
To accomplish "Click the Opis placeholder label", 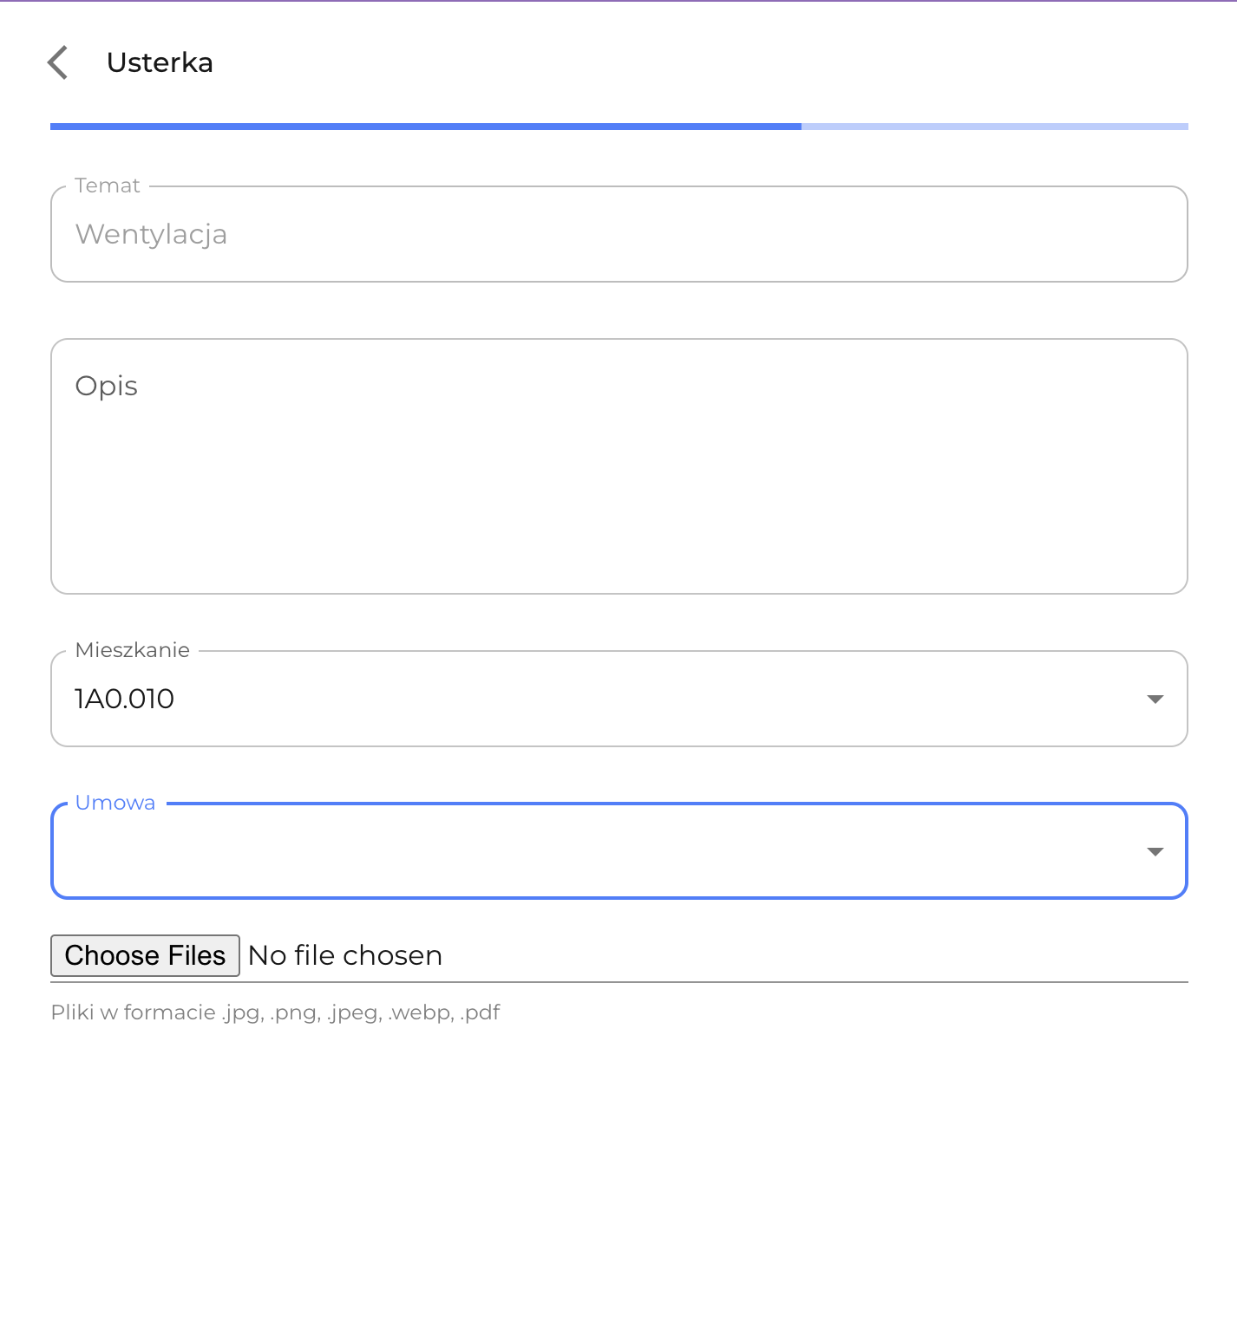I will 107,386.
